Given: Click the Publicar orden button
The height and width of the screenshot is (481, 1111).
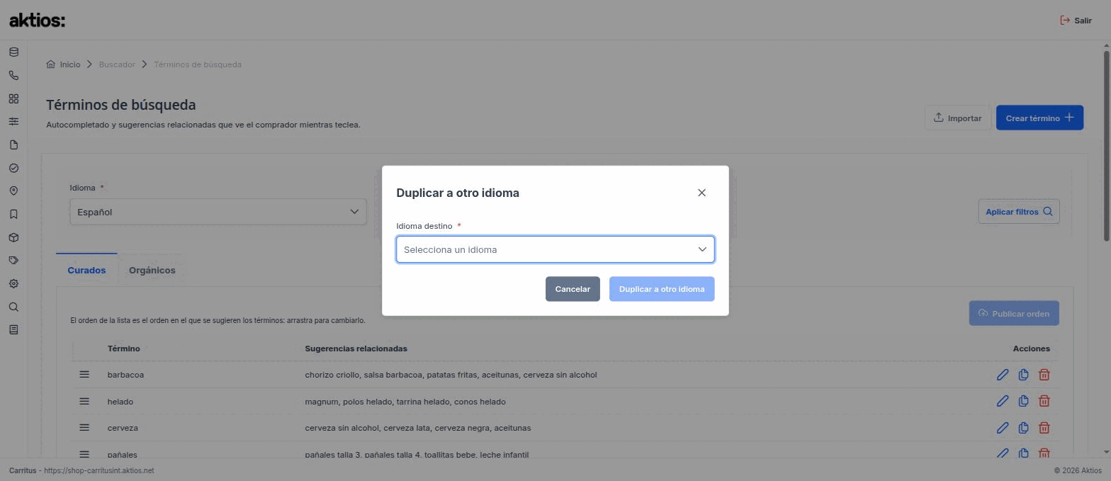Looking at the screenshot, I should click(x=1014, y=313).
